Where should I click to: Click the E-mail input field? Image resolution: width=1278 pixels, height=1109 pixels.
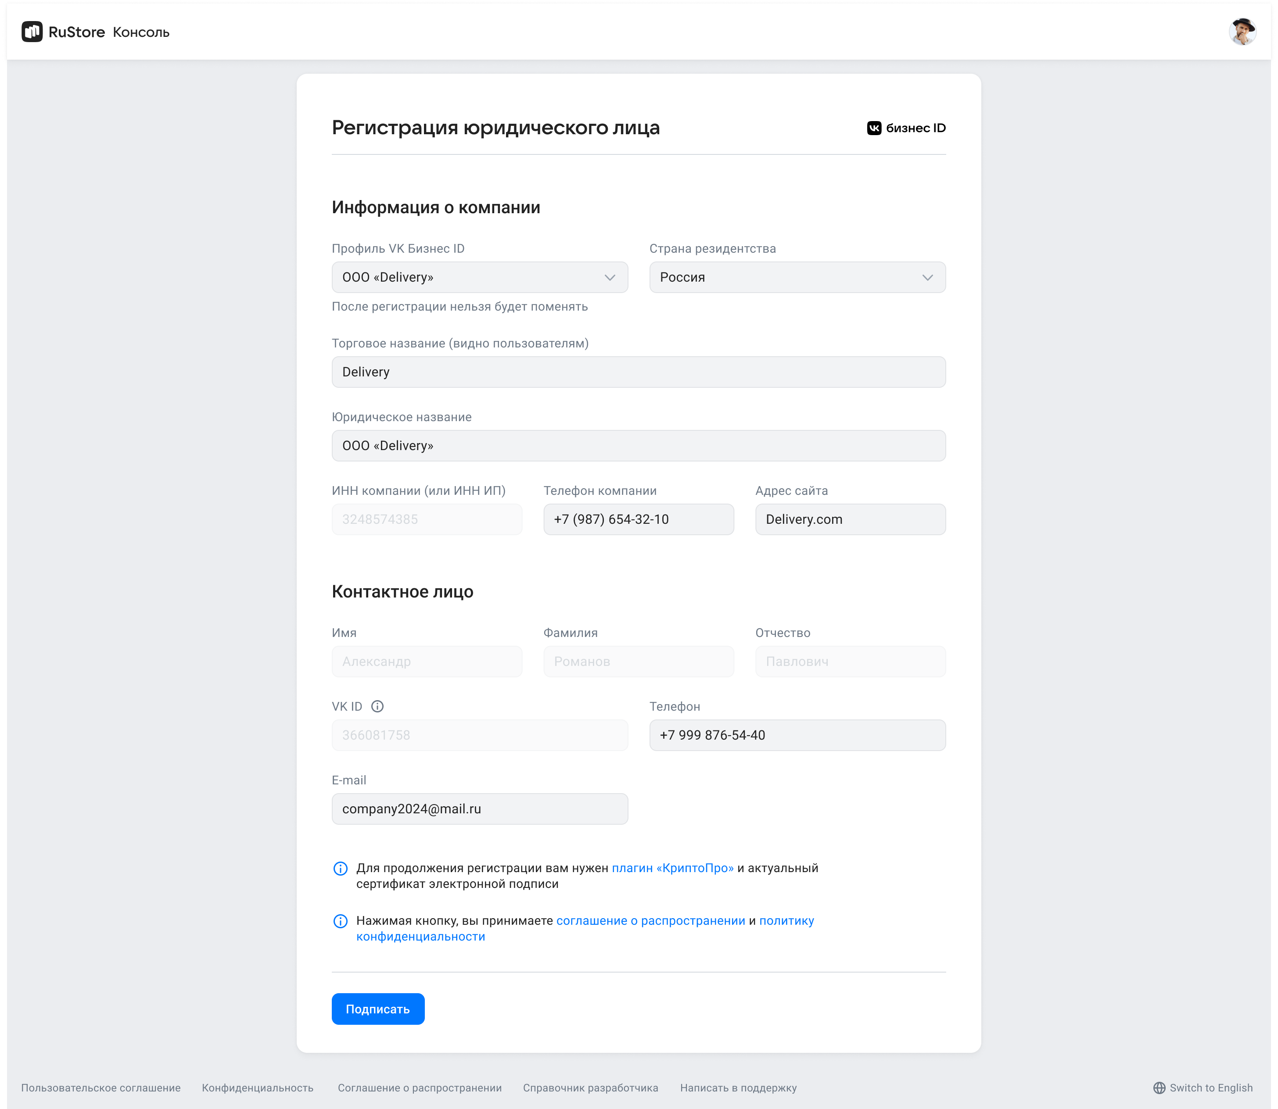point(480,809)
